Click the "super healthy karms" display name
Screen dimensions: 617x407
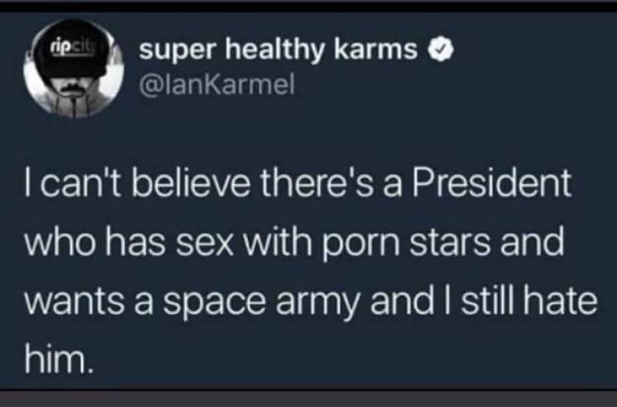(278, 51)
